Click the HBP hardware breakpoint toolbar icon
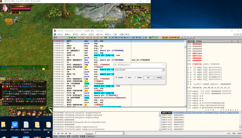242x138 pixels. (x=172, y=37)
